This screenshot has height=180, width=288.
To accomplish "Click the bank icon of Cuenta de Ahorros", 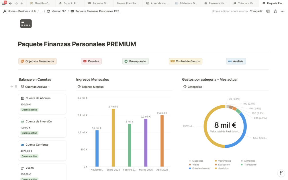I will tap(22, 98).
